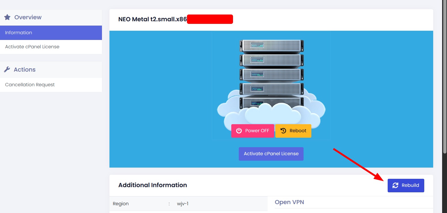Click the server stack cloud illustration

(x=271, y=83)
